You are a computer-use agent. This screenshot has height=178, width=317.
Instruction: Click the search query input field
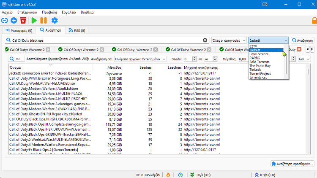tap(107, 40)
